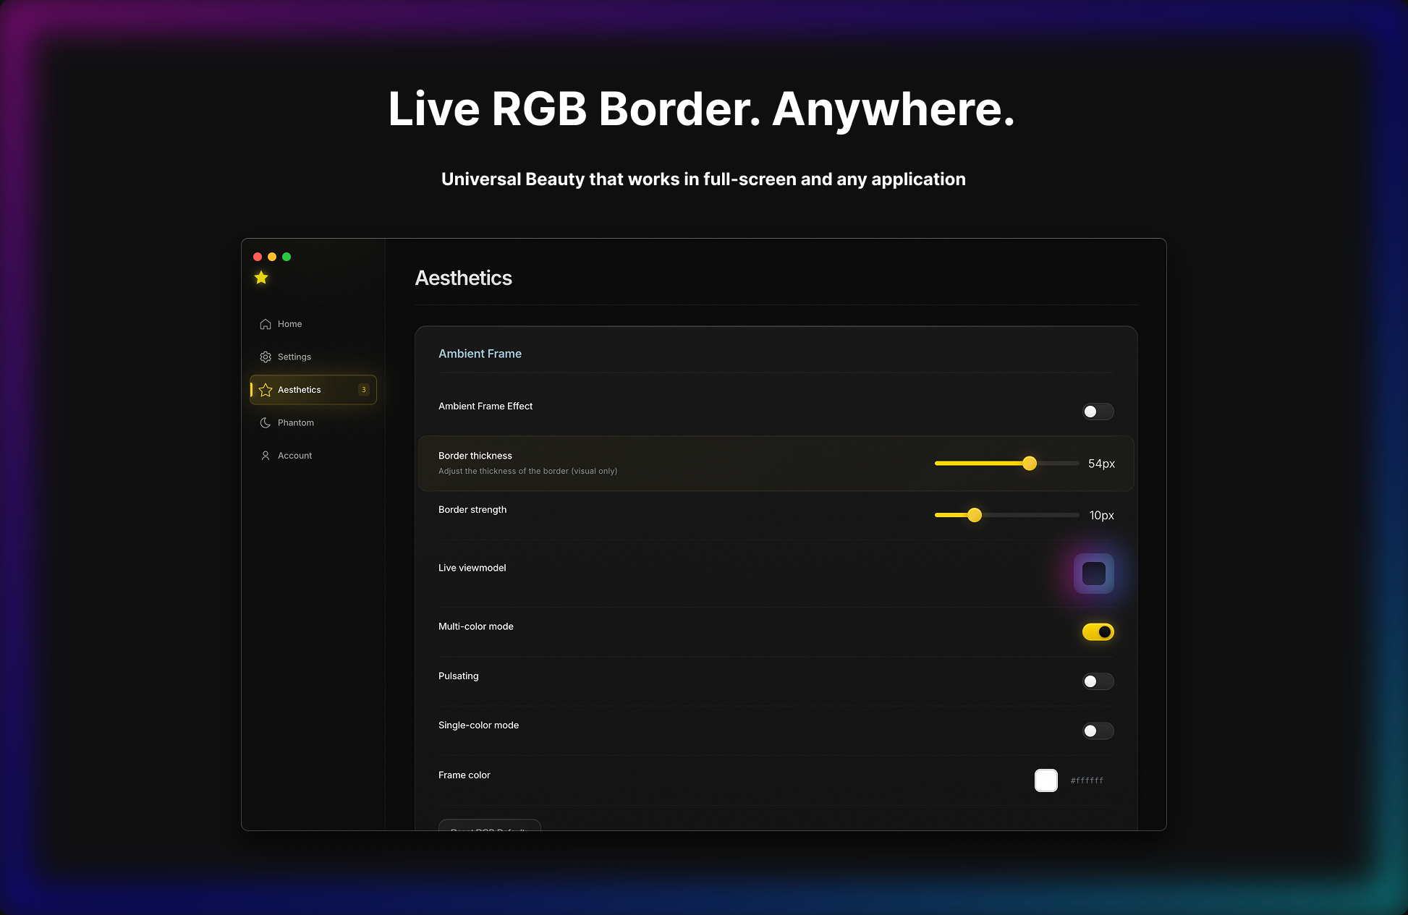
Task: Click the Aesthetics badge showing 3
Action: pyautogui.click(x=364, y=390)
